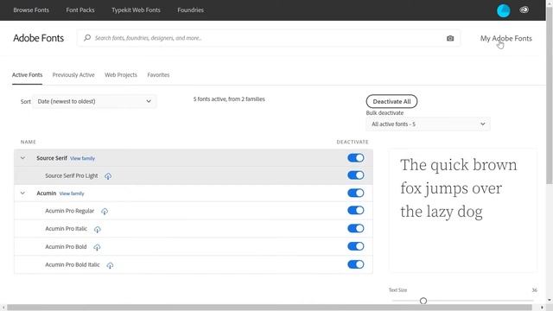The image size is (553, 311).
Task: Select the Acumin Pro Bold row name
Action: click(66, 247)
